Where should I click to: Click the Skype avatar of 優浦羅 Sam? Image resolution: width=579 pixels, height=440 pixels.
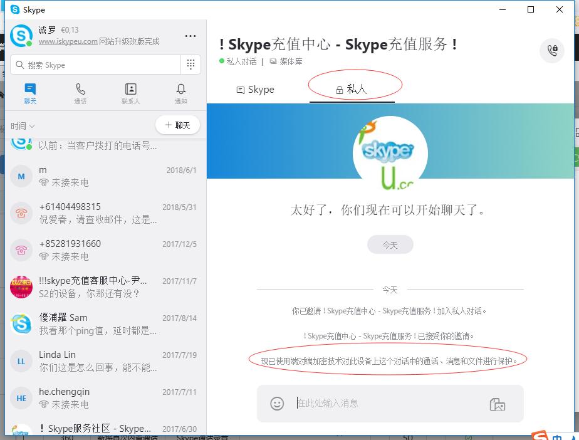click(x=21, y=324)
